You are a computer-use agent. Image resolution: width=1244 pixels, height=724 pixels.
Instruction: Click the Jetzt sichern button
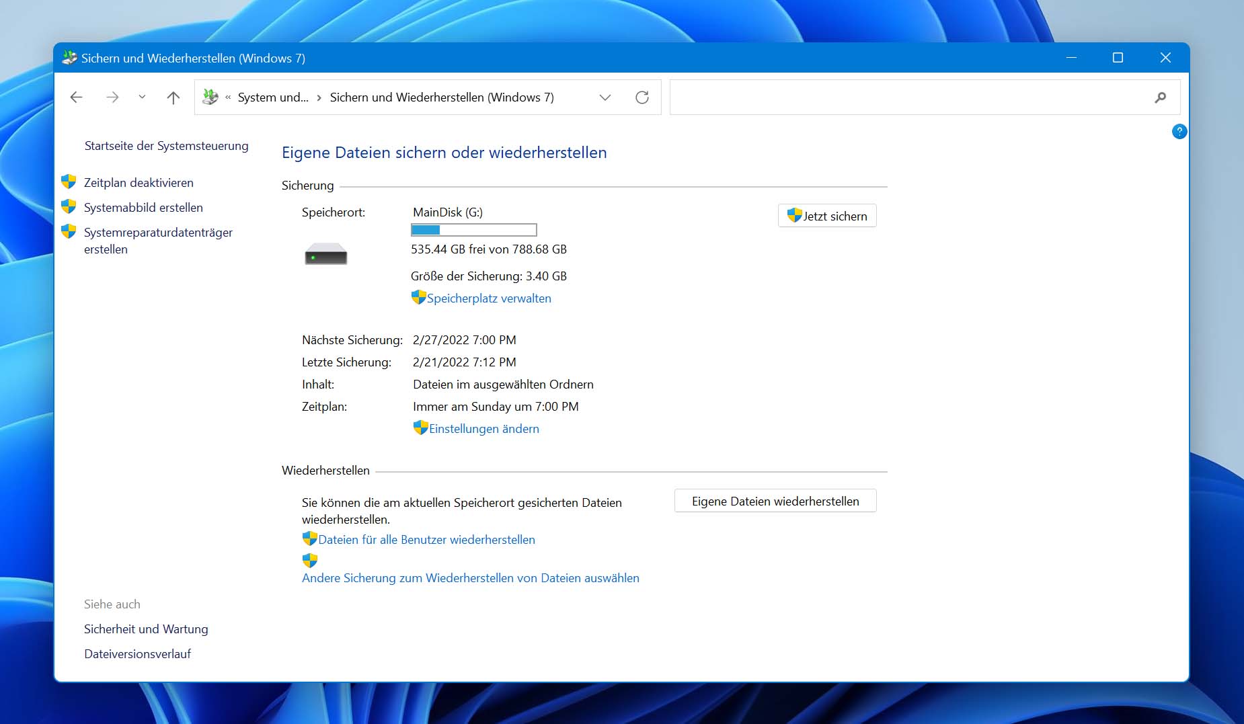[827, 216]
